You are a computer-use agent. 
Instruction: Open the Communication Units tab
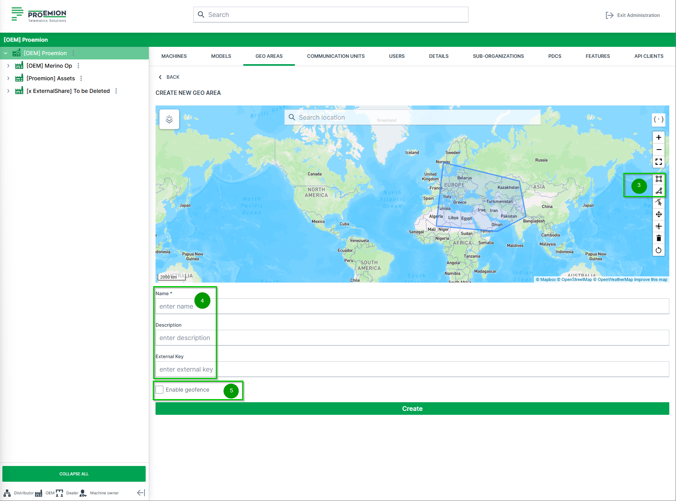(335, 56)
